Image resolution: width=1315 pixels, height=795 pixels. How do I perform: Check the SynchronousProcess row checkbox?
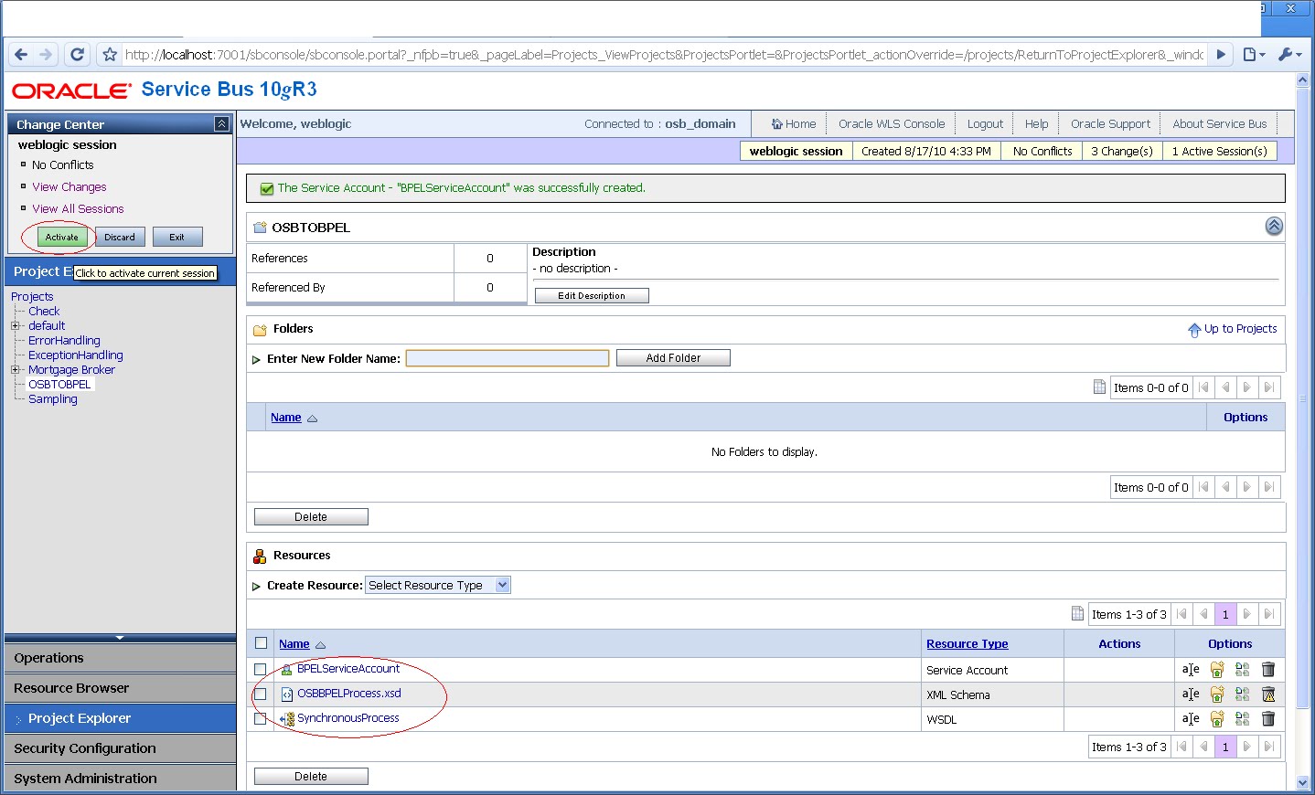coord(261,719)
